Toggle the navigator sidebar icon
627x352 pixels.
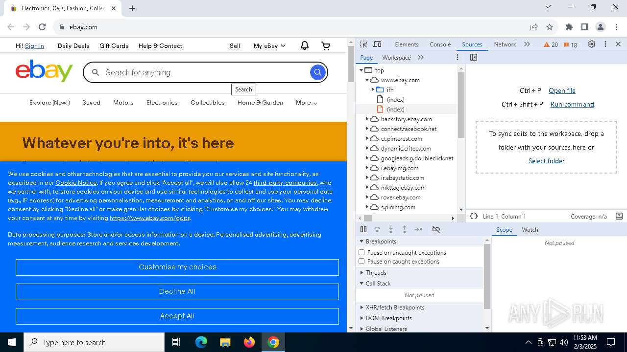click(474, 57)
